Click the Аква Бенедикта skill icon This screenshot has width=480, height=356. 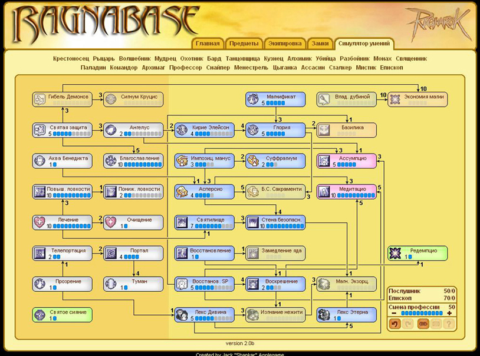40,161
